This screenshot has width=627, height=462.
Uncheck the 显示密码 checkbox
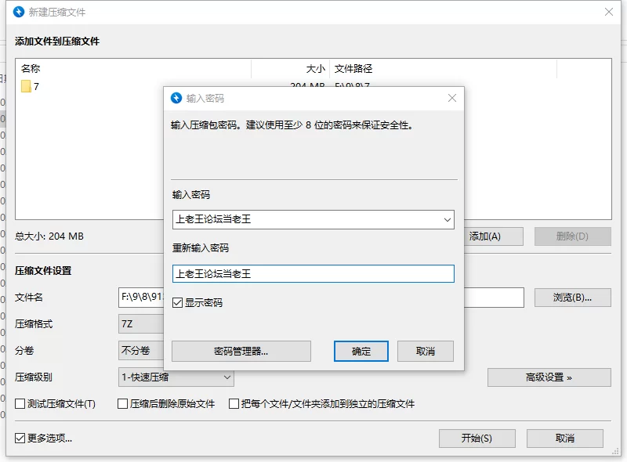point(178,302)
